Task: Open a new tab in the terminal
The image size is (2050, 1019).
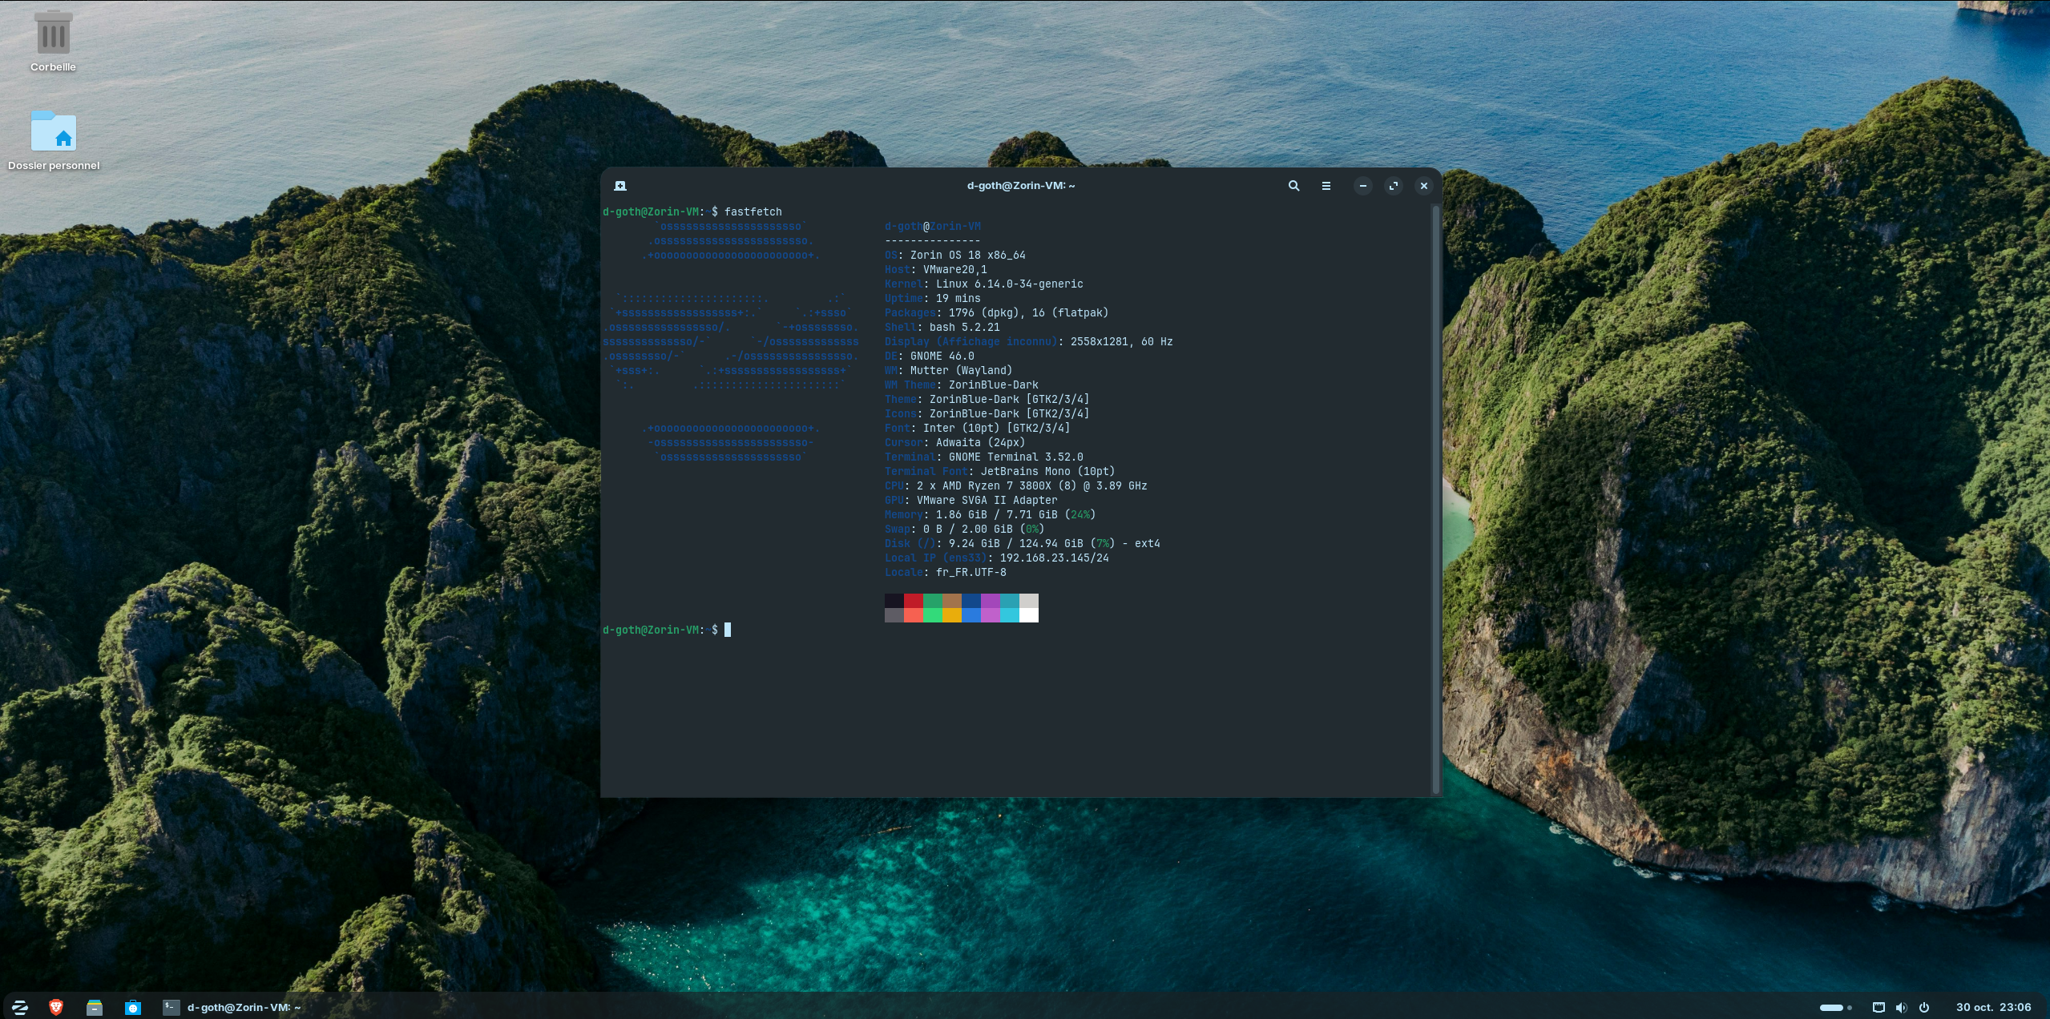Action: [620, 186]
